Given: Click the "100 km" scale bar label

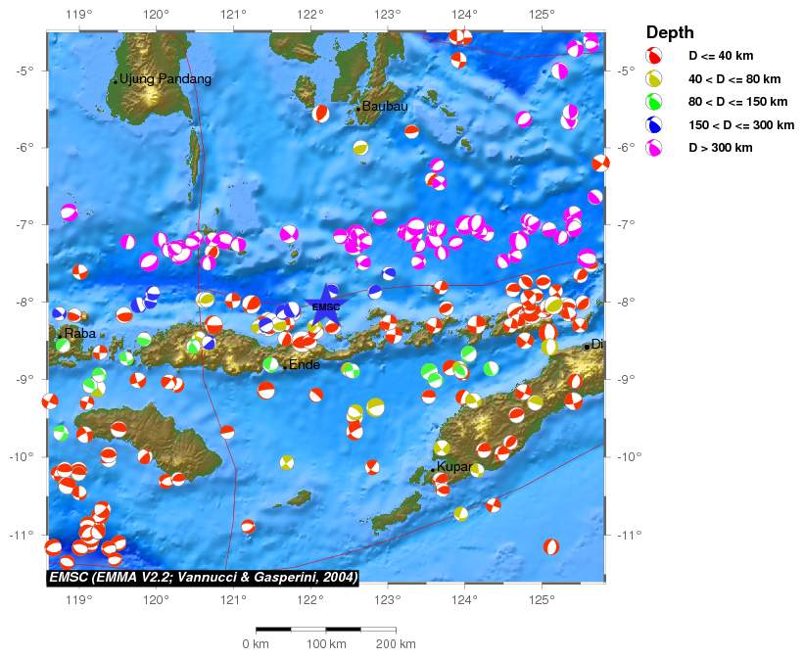Looking at the screenshot, I should [326, 644].
